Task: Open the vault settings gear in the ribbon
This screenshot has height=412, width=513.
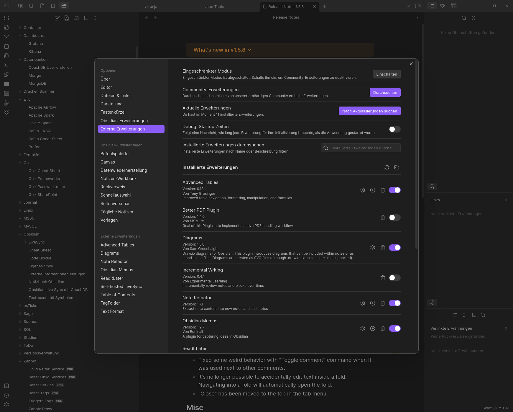Action: 6,405
